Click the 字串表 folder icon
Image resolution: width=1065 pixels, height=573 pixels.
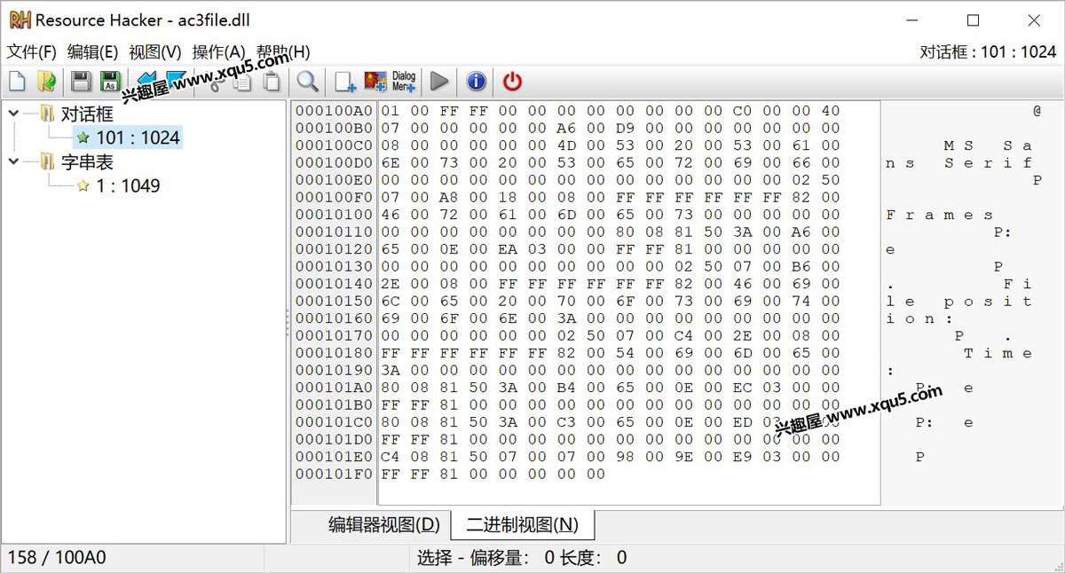[47, 161]
